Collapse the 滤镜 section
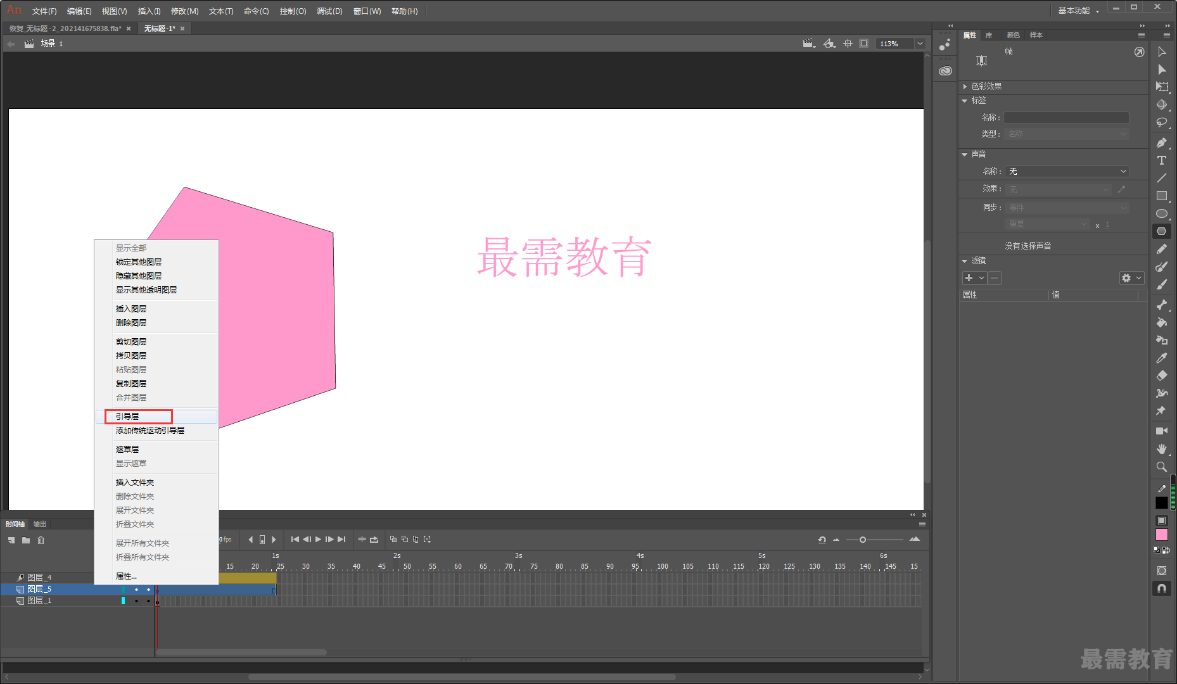Image resolution: width=1177 pixels, height=684 pixels. click(x=965, y=261)
